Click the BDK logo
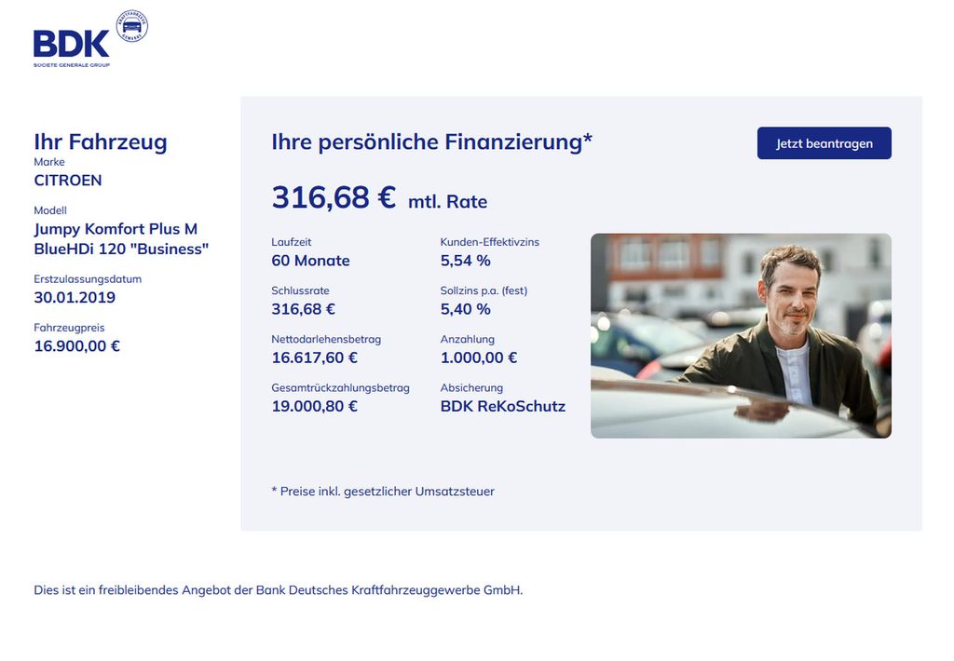 (72, 47)
